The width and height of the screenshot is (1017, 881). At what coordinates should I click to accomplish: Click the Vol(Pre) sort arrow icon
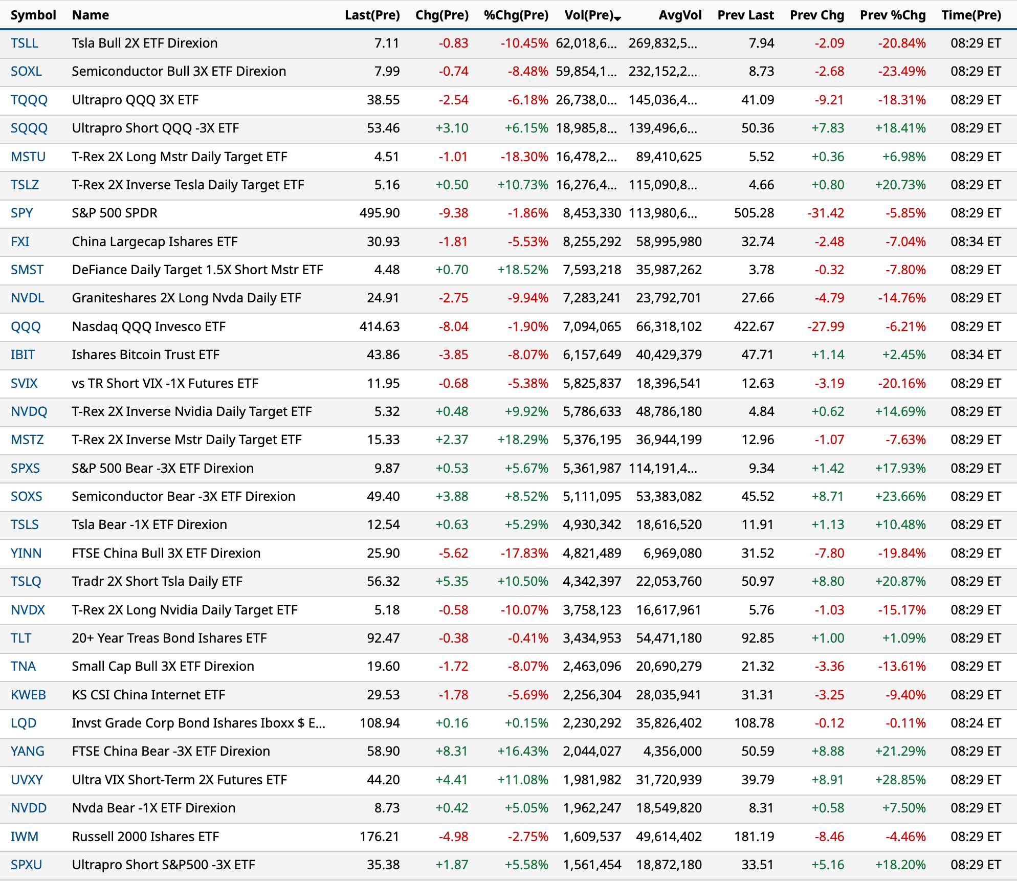(617, 18)
